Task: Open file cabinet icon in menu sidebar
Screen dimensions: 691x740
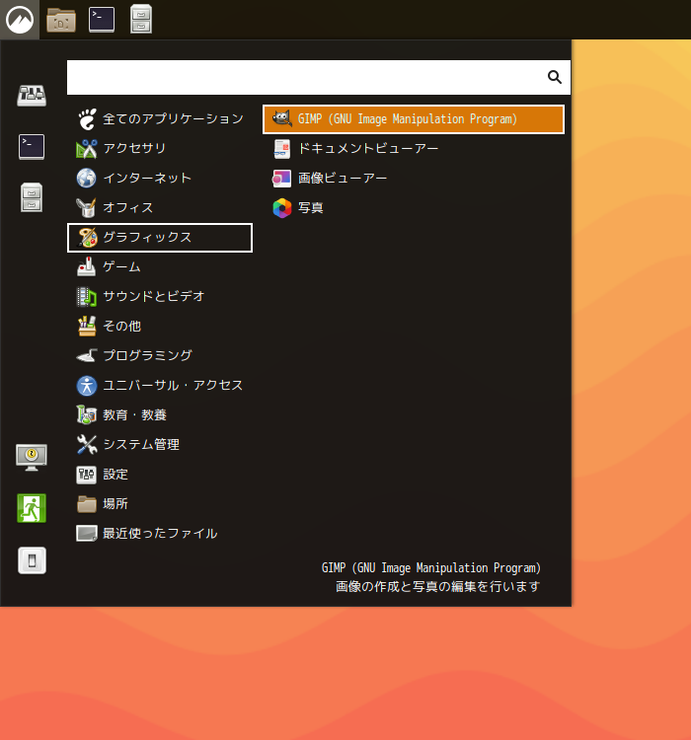Action: pos(32,197)
